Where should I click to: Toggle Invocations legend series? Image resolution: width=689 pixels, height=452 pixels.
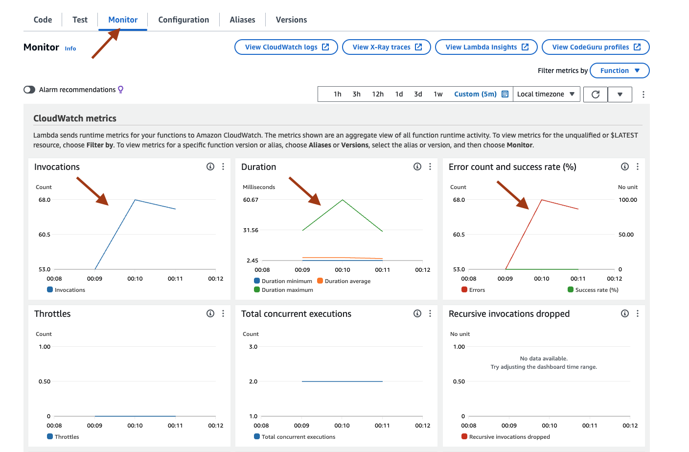coord(66,290)
